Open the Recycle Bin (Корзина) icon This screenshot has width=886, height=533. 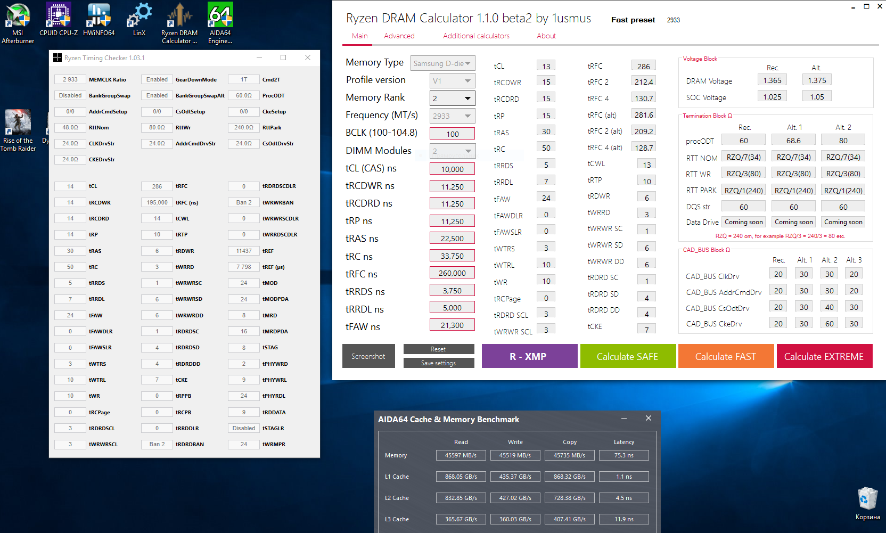867,503
